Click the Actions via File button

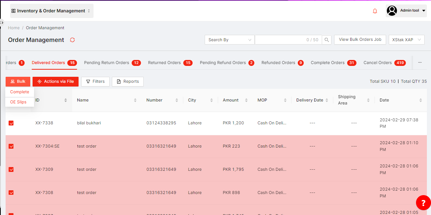point(55,81)
